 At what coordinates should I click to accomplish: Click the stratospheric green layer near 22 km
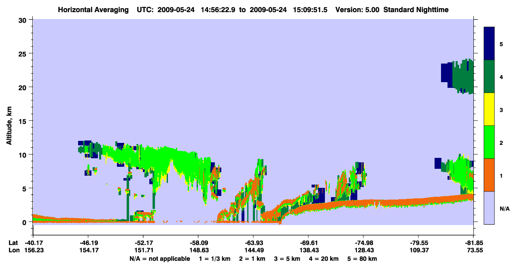[463, 76]
